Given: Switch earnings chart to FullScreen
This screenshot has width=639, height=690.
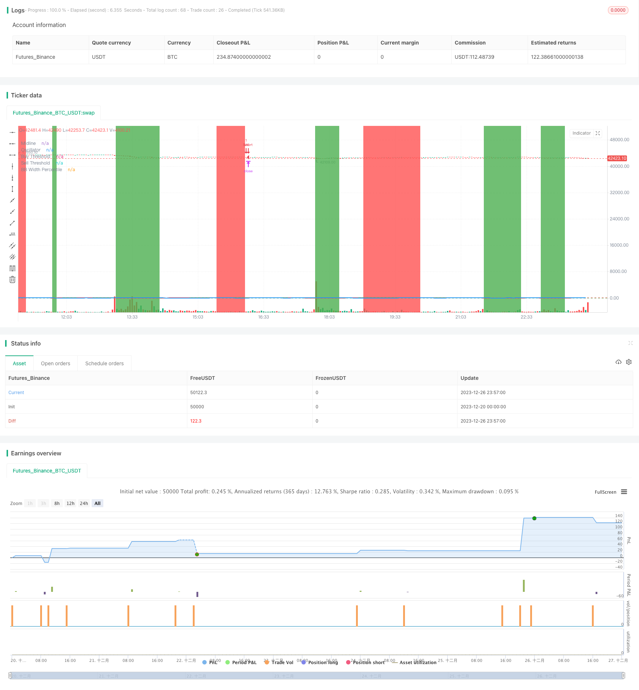Looking at the screenshot, I should [x=605, y=492].
